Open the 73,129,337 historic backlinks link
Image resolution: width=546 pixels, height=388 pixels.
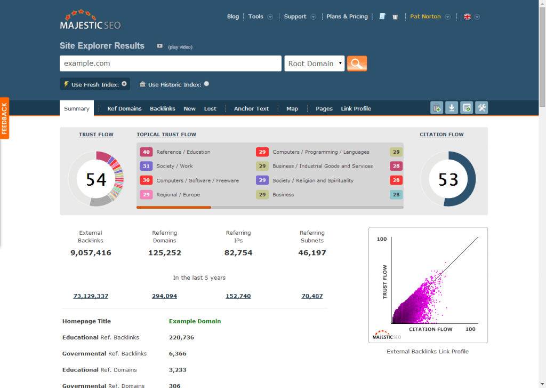[x=91, y=296]
